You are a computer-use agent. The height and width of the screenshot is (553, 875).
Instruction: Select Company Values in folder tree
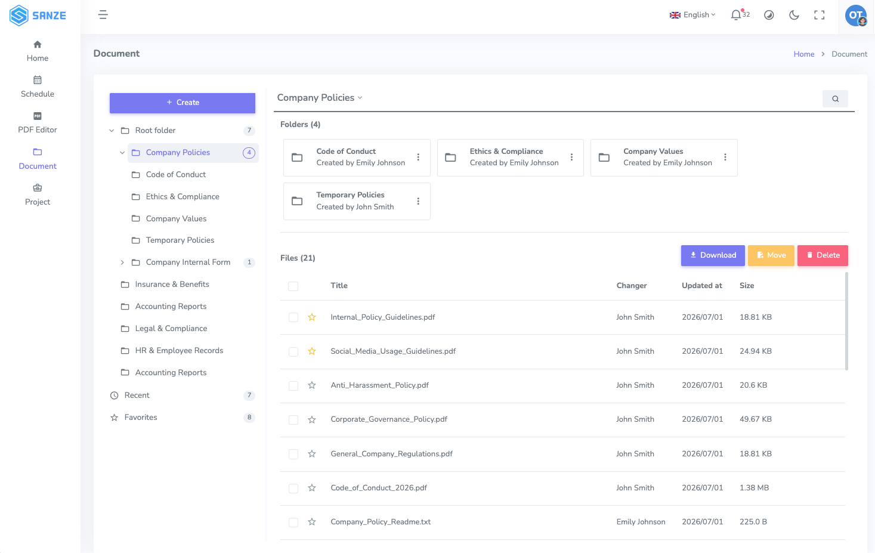pyautogui.click(x=177, y=219)
